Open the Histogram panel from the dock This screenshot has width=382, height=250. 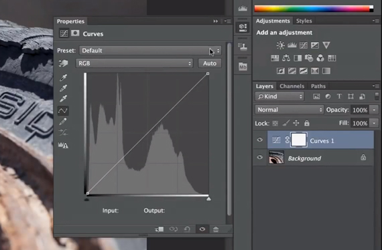coord(243,9)
